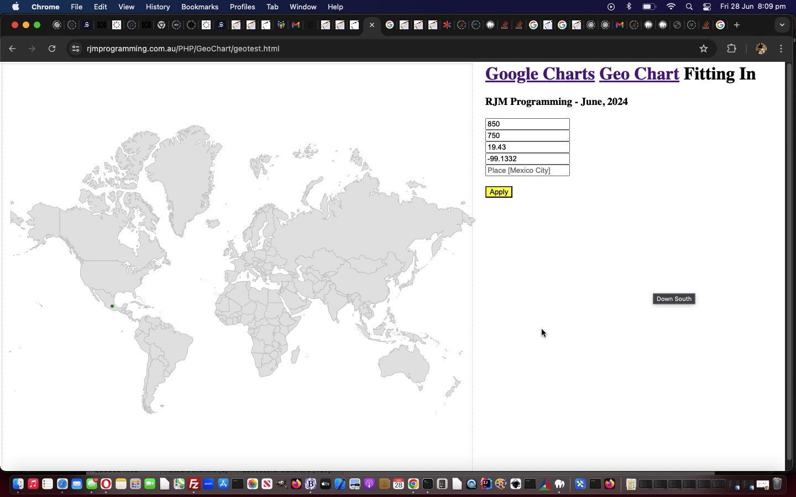Open the Edit menu
Viewport: 796px width, 497px height.
click(x=101, y=7)
